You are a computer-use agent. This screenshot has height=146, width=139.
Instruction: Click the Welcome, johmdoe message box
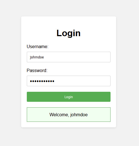point(69,115)
